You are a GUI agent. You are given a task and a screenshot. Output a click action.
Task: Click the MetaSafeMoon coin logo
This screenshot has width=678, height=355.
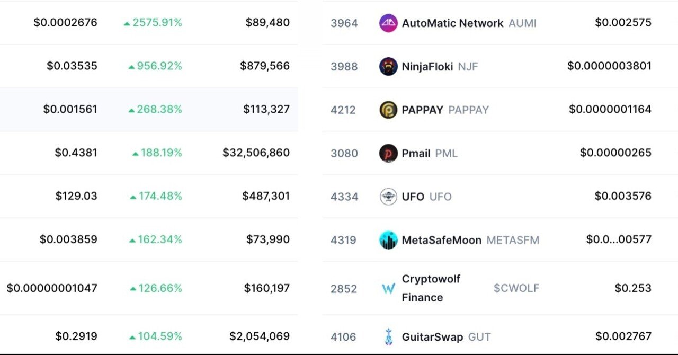[388, 240]
